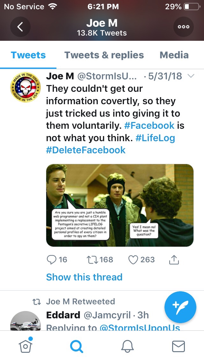Open the #DeleteFacebook hashtag

[x=86, y=150]
